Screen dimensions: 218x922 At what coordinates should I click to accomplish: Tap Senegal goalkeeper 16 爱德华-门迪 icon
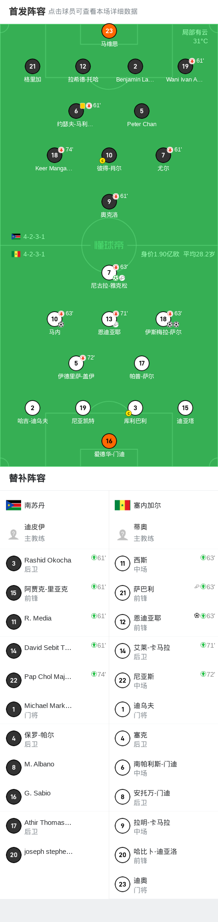(x=109, y=441)
